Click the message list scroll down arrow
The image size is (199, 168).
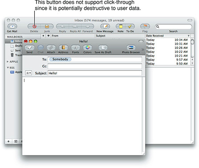click(x=192, y=63)
